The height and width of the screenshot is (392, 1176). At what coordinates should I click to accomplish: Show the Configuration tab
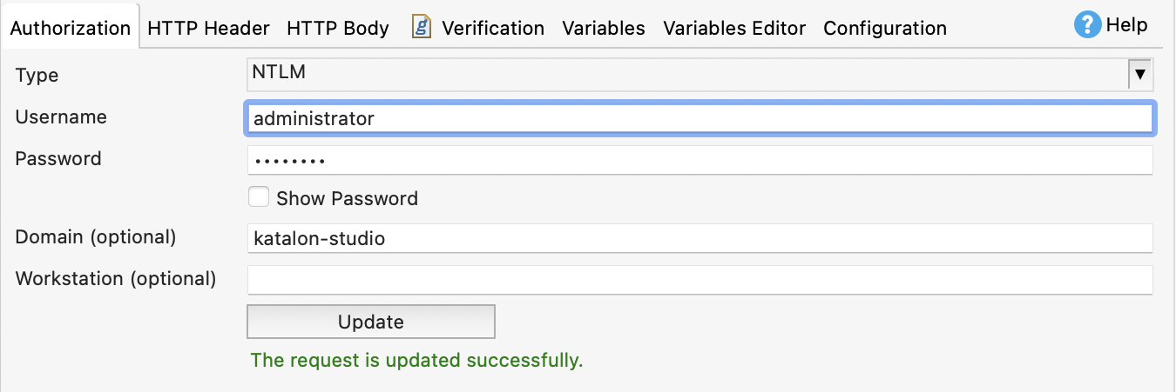(x=884, y=28)
